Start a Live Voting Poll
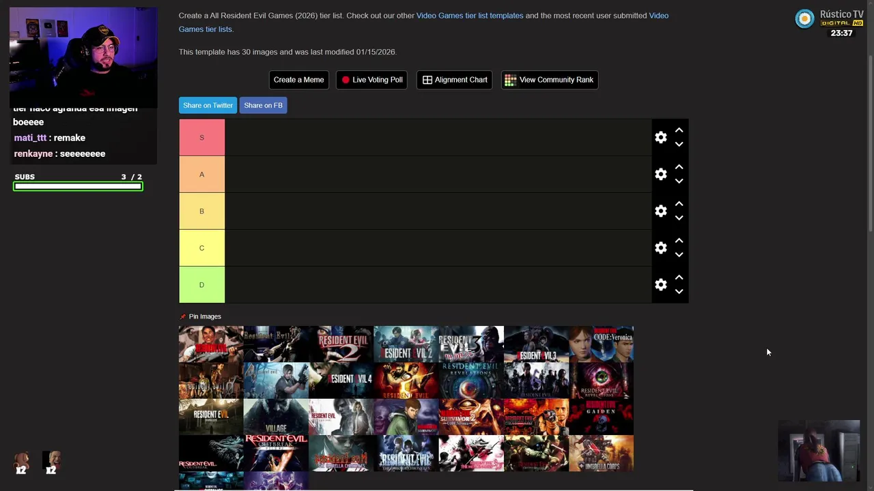874x491 pixels. pyautogui.click(x=372, y=80)
